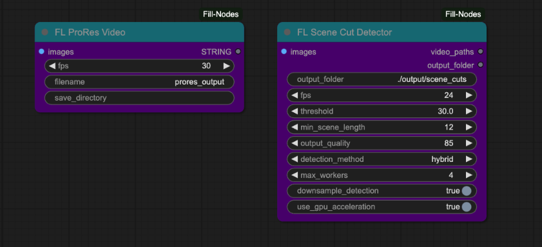Viewport: 542px width, 247px height.
Task: Click the min_scene_length value 12
Action: [x=449, y=127]
